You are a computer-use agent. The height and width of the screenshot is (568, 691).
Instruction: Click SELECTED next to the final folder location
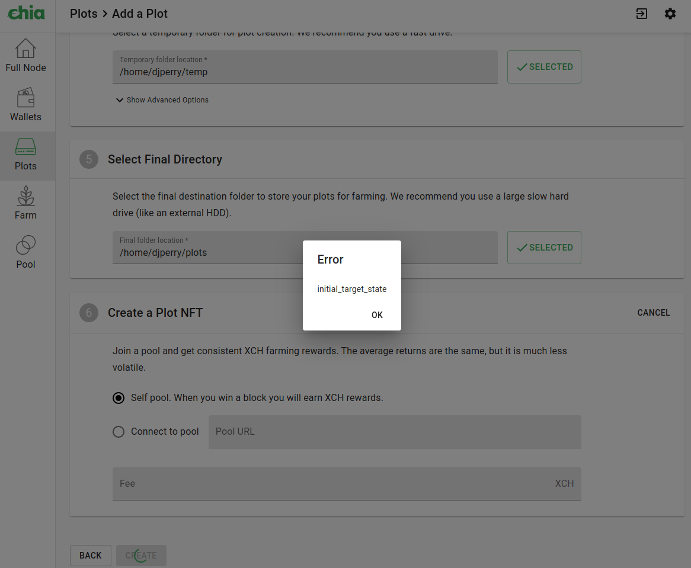[x=543, y=248]
